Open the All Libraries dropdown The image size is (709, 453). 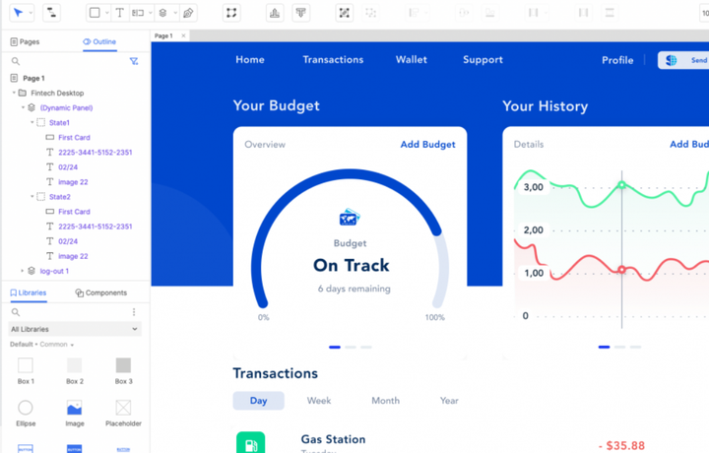[x=75, y=329]
